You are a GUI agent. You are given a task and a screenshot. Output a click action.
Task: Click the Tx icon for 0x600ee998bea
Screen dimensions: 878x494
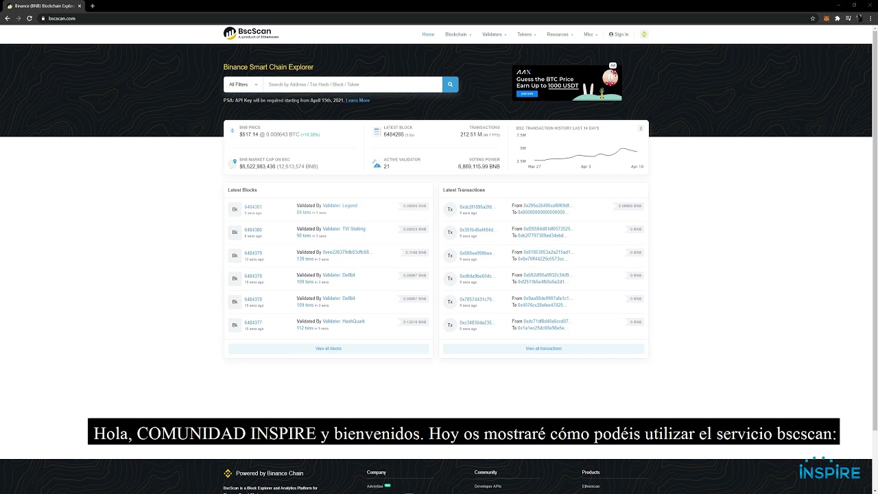pos(450,255)
